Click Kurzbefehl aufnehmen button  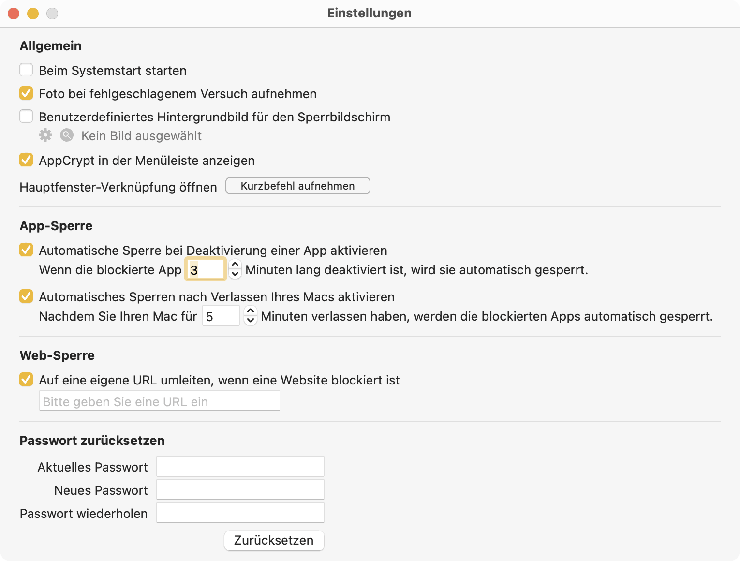pyautogui.click(x=298, y=186)
